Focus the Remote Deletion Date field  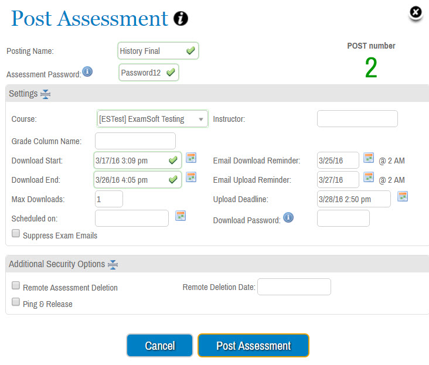(x=294, y=287)
